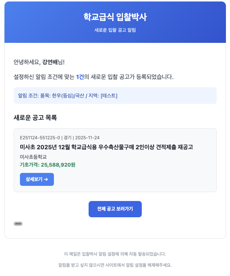Click the 자동 발송되었습니다 footer notice
Viewport: 230px width, 276px height.
click(x=115, y=254)
